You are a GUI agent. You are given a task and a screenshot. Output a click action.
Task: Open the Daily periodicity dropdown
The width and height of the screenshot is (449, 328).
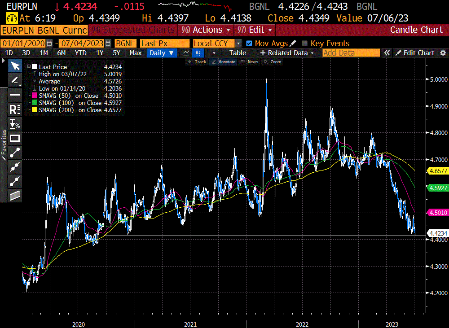point(162,53)
